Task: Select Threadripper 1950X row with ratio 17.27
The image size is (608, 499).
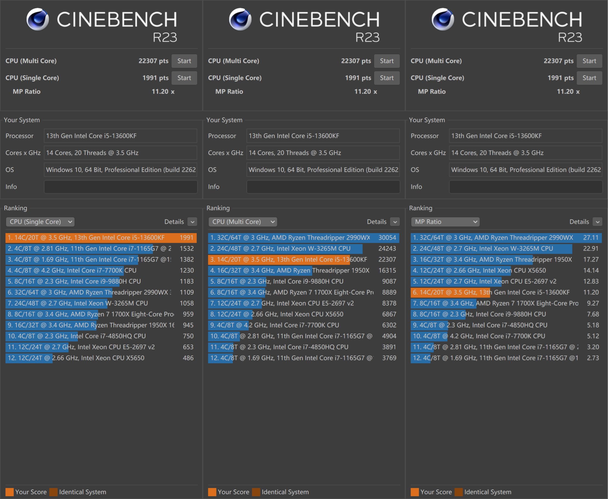Action: [506, 260]
